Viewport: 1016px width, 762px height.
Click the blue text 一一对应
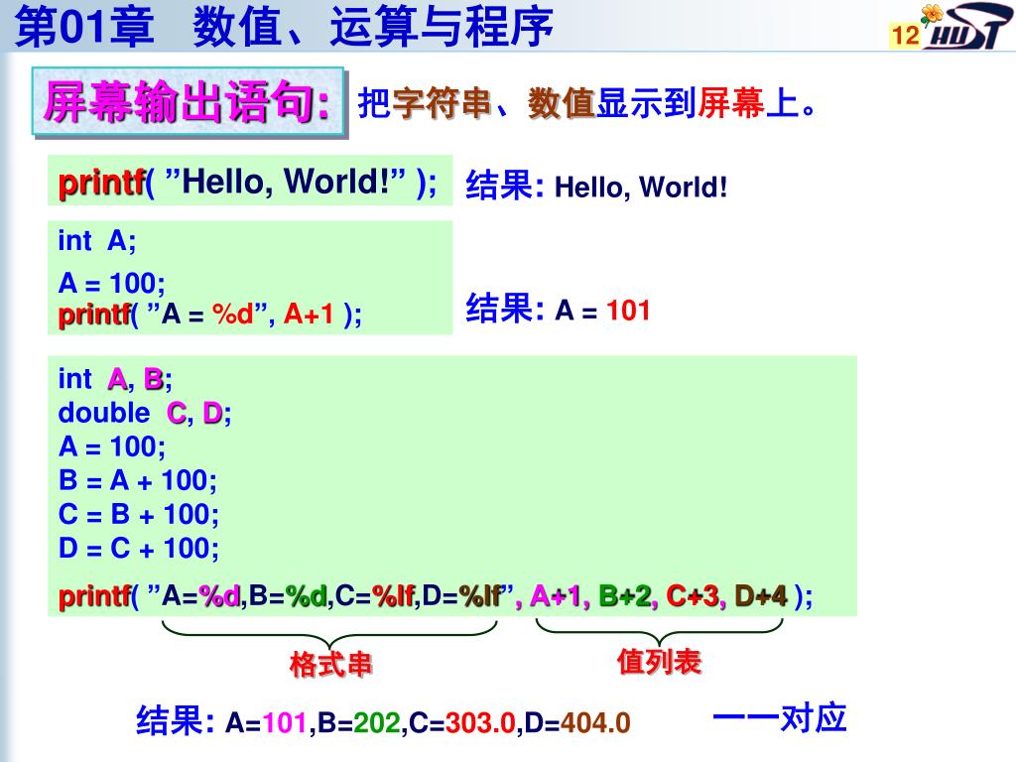coord(780,718)
